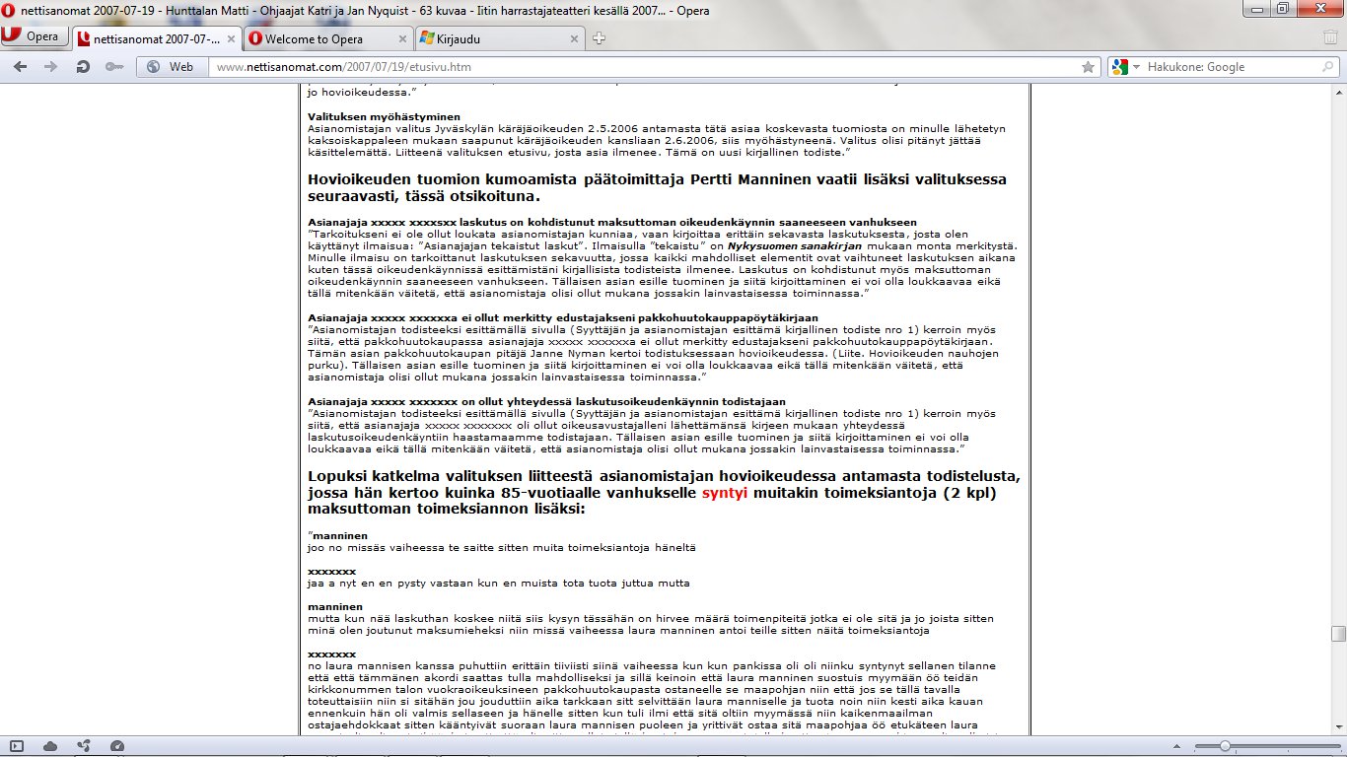The image size is (1347, 757).
Task: Adjust the page zoom slider
Action: [1223, 745]
